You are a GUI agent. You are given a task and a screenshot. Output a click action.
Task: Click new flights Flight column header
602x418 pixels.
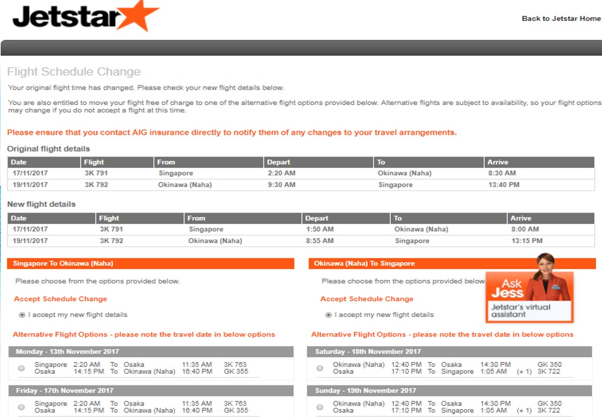tap(140, 218)
